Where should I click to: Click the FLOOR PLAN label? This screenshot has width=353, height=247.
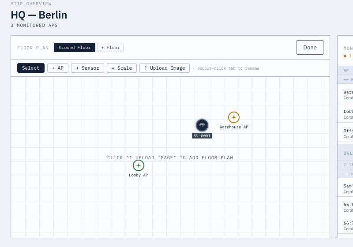point(33,48)
